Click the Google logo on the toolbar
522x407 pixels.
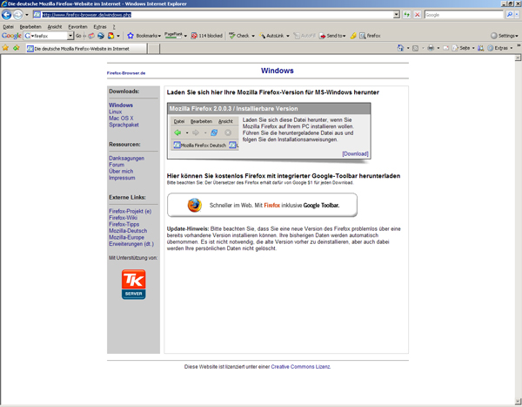11,36
